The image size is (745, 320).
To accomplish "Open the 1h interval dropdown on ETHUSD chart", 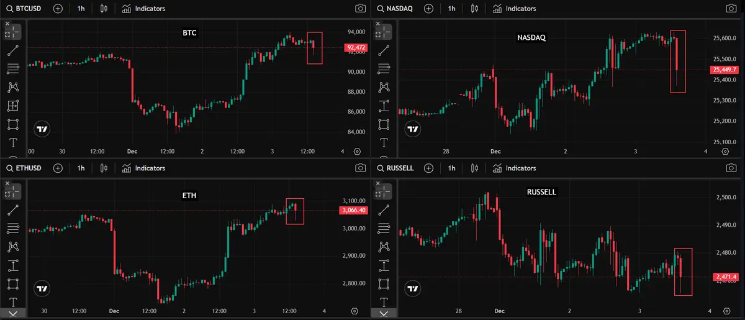I will [81, 168].
